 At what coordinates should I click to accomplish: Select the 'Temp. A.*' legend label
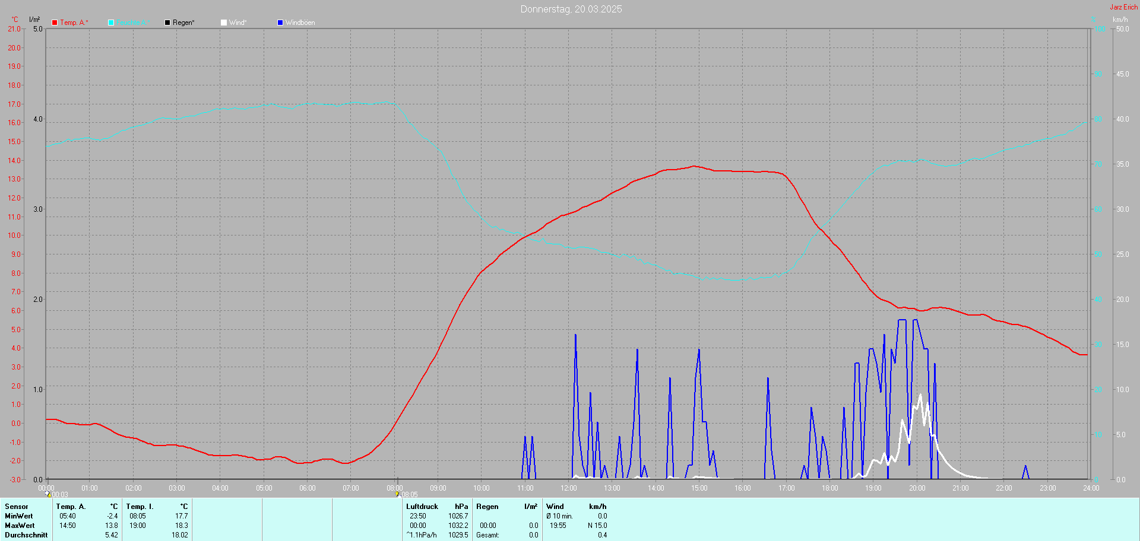(74, 23)
